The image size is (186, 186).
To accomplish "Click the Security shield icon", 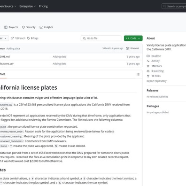I will point(23,27).
